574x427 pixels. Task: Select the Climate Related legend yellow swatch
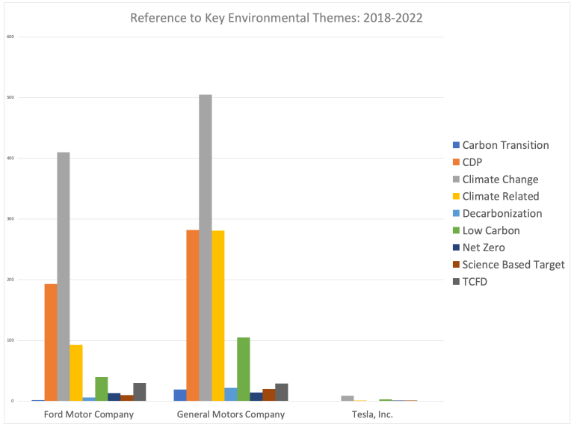[456, 196]
